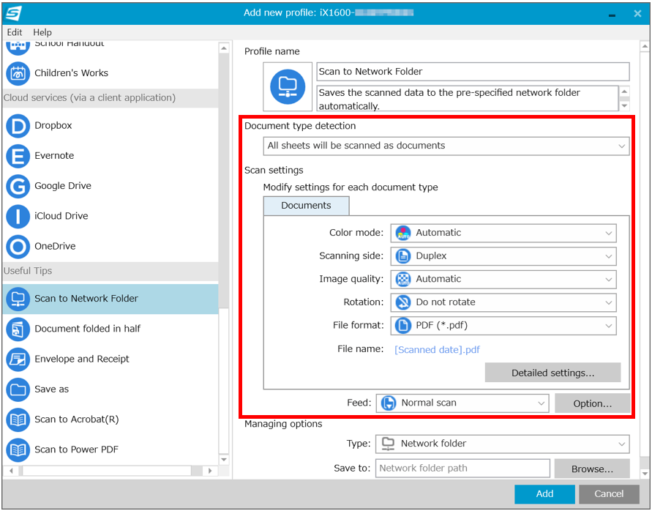Click the OneDrive profile icon

click(18, 247)
